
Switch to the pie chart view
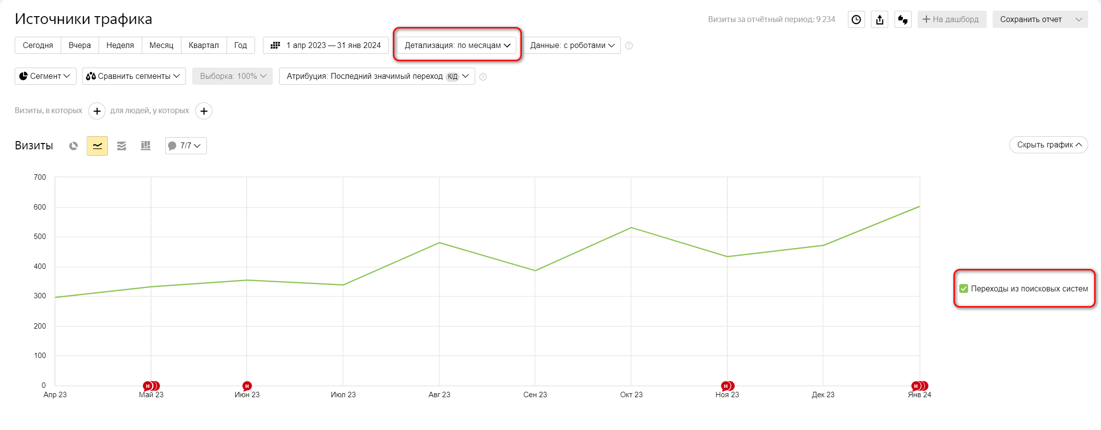coord(74,146)
